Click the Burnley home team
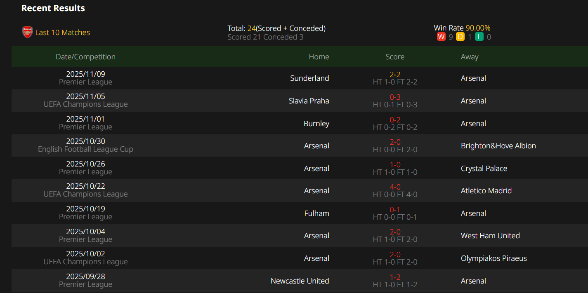This screenshot has height=293, width=588. coord(316,124)
